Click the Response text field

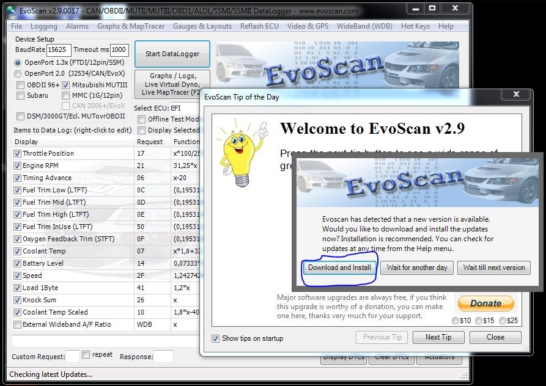pos(163,357)
